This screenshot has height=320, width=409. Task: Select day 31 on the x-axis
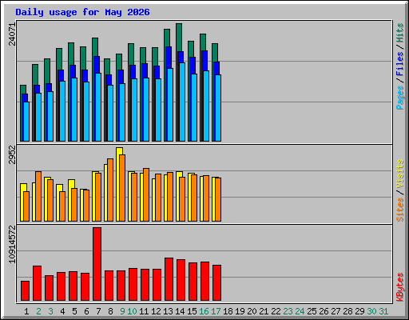(x=383, y=311)
